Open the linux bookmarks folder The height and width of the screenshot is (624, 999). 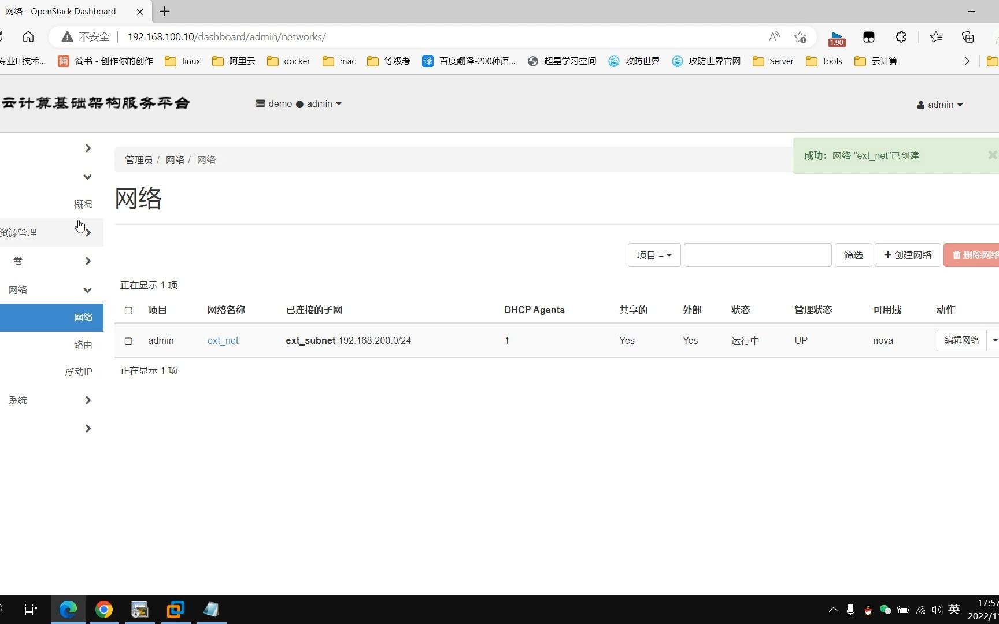pos(183,61)
